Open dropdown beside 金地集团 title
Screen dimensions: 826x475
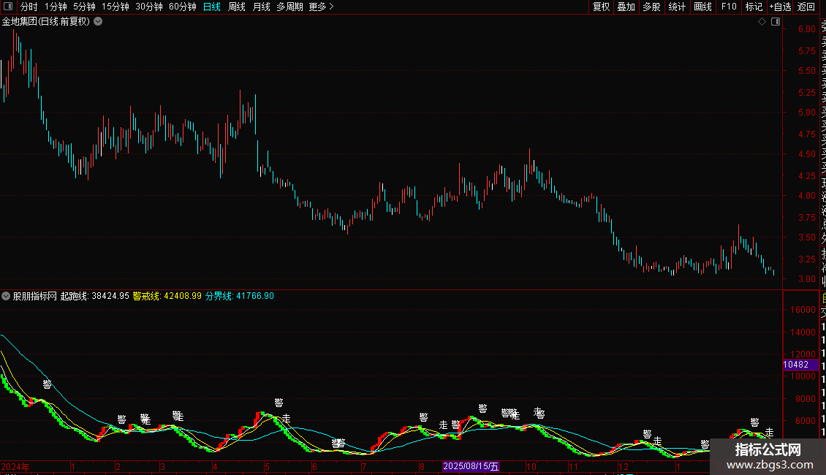pos(98,22)
